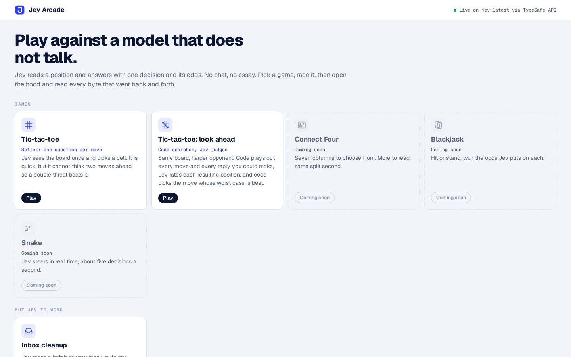Viewport: 571px width, 357px height.
Task: Click the 'Coming soon' label below Connect Four title
Action: pyautogui.click(x=310, y=150)
